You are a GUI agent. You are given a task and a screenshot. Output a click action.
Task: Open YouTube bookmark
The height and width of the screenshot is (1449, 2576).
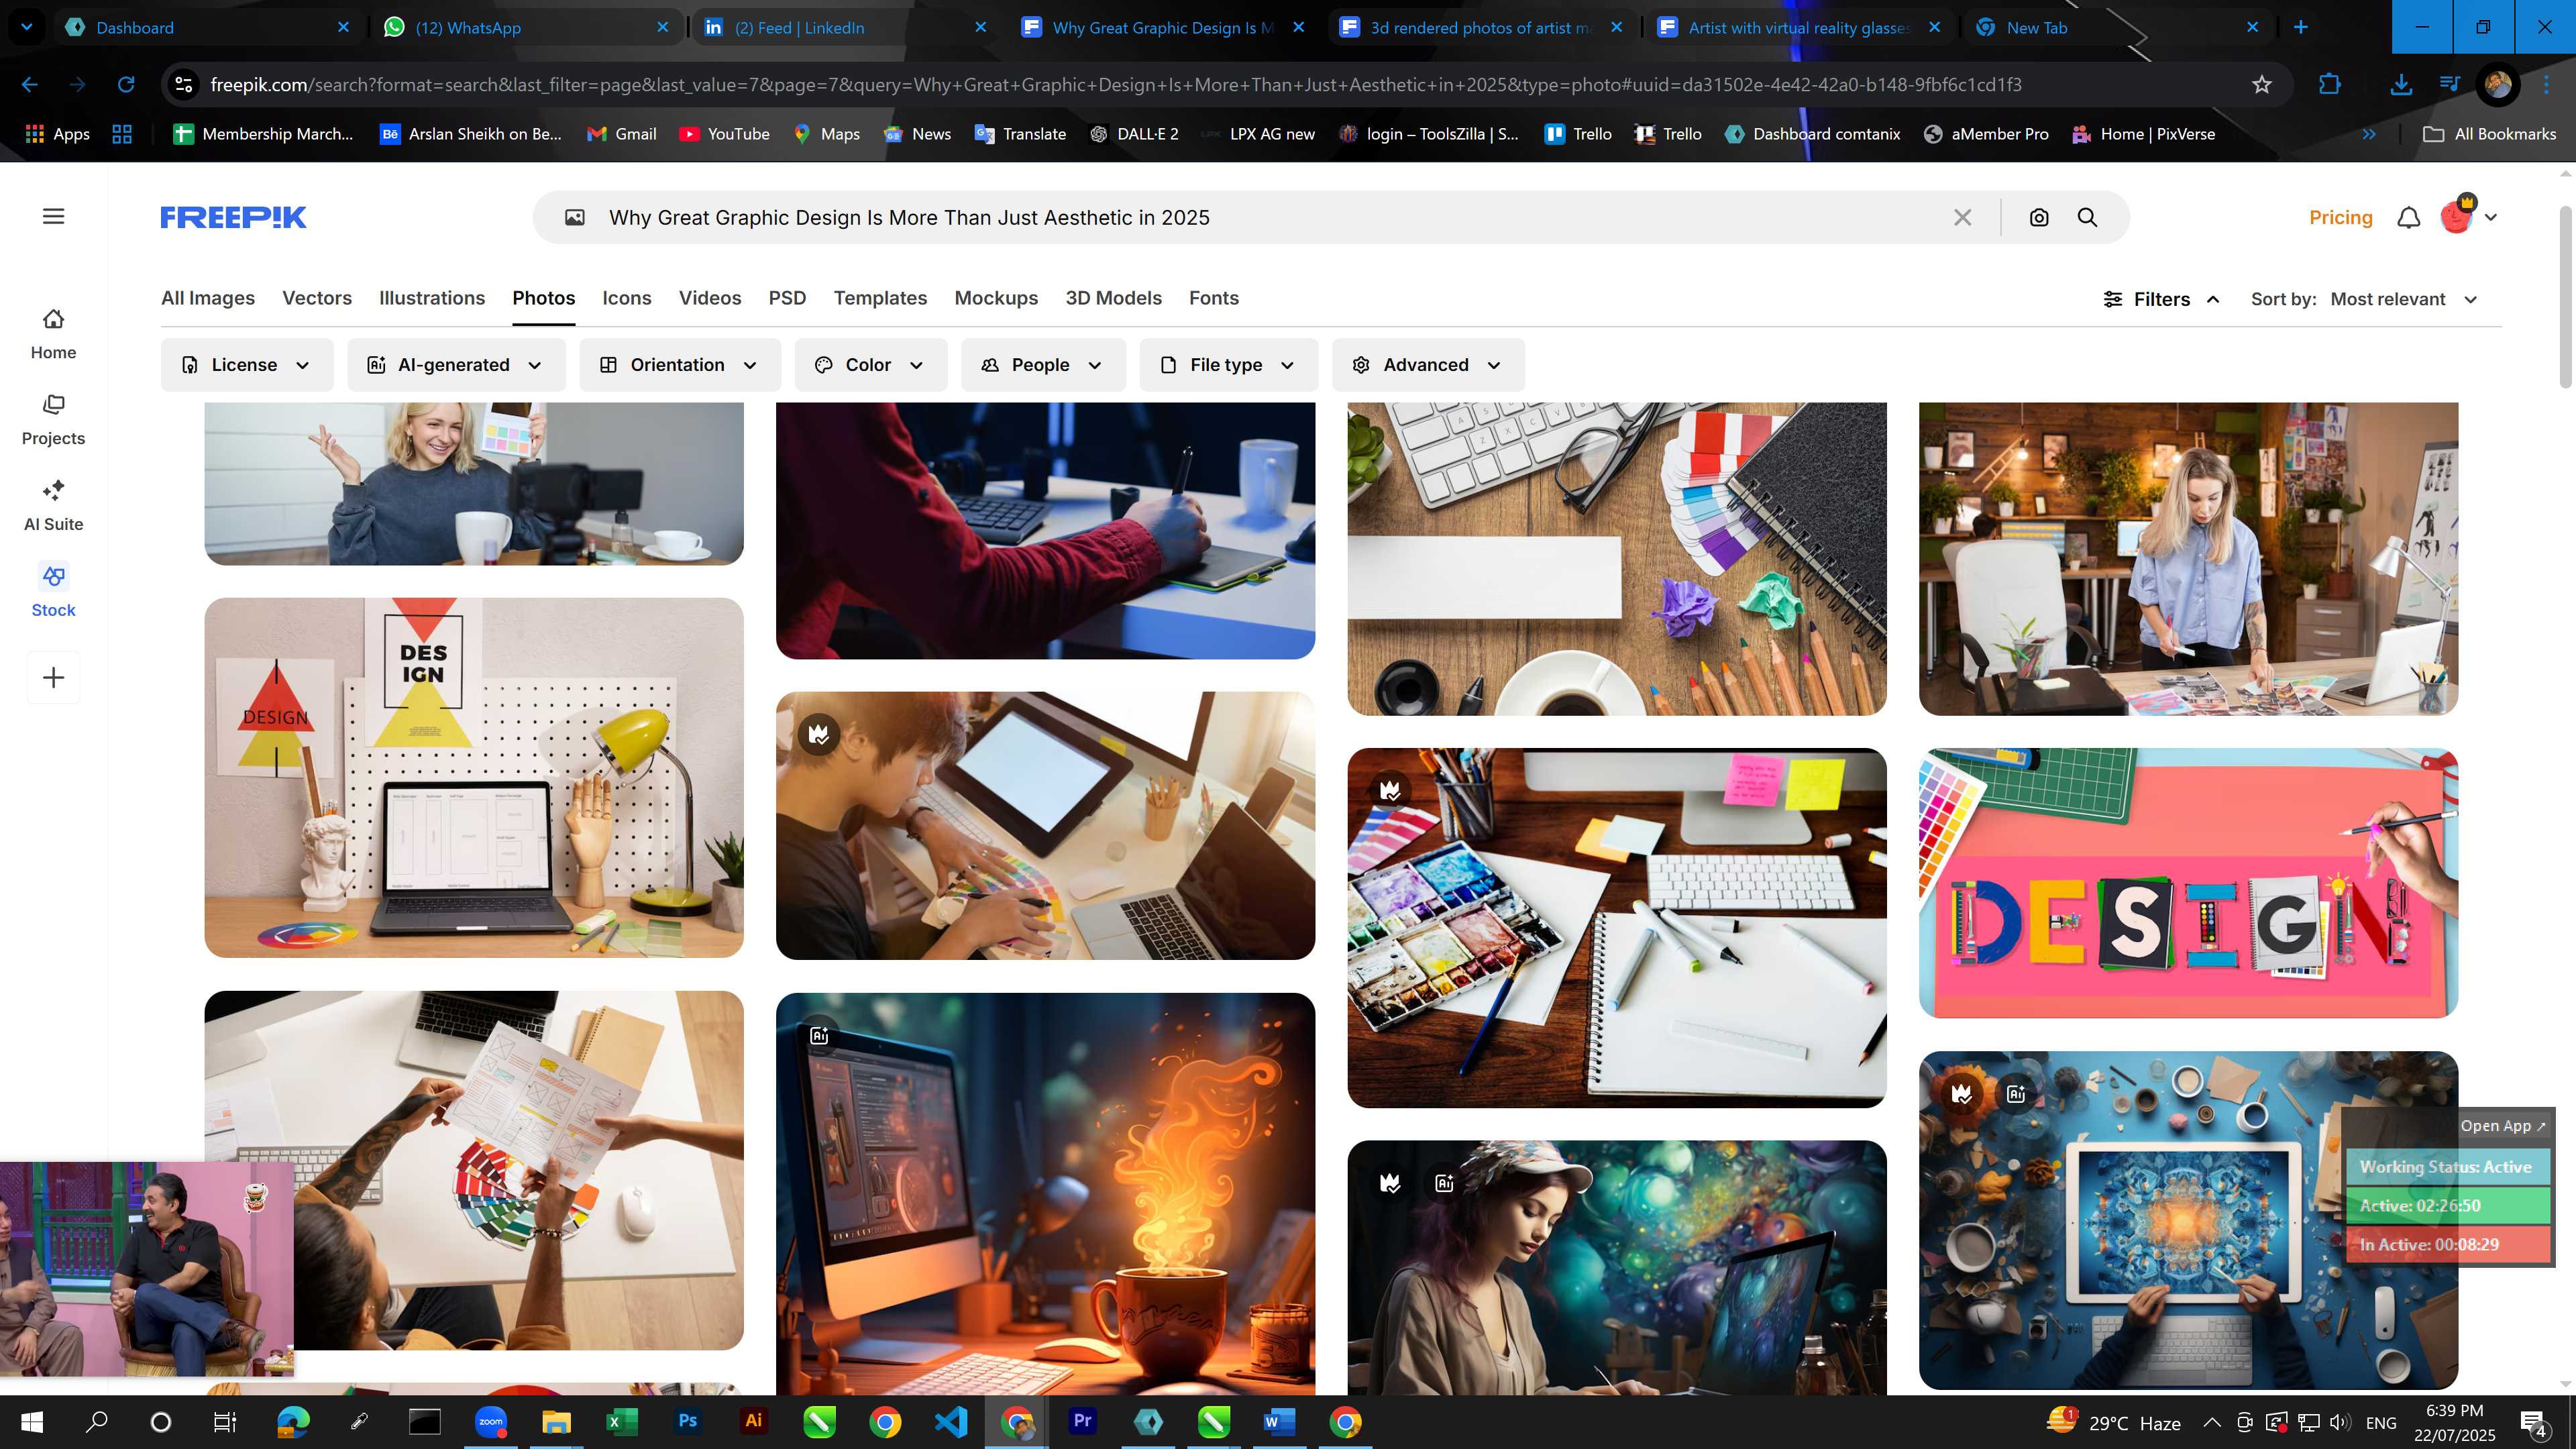(x=725, y=134)
